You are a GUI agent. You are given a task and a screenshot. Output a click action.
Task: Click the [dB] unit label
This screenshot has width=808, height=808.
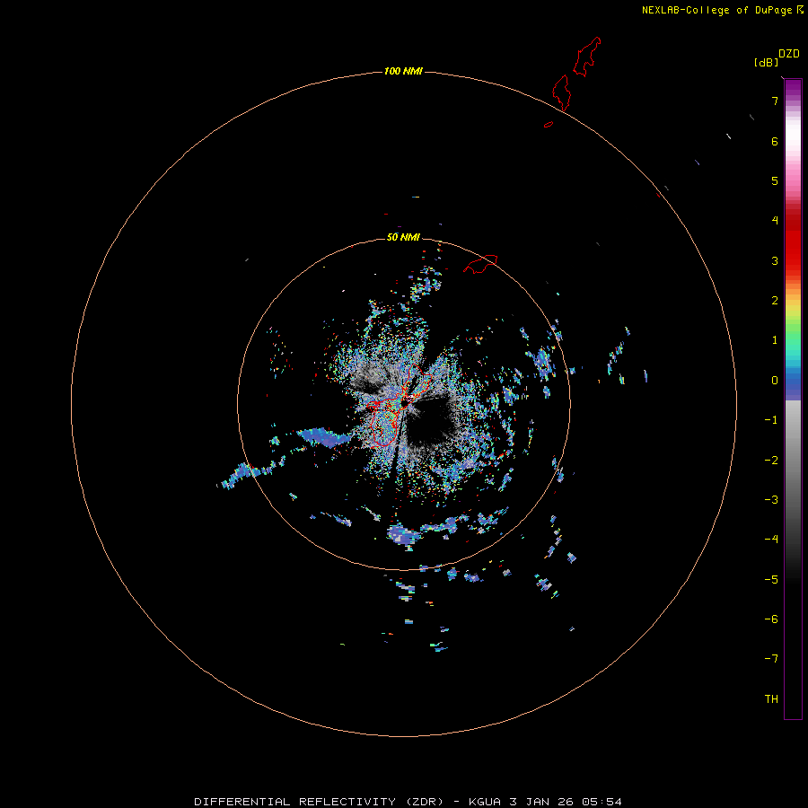coord(767,62)
